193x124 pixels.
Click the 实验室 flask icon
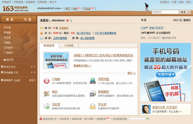(x=47, y=106)
